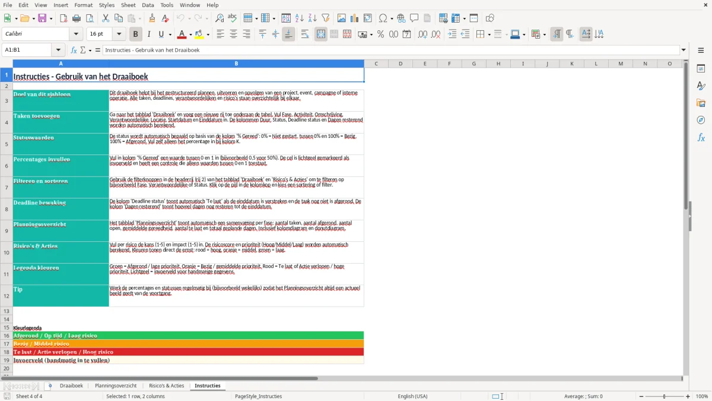Open the Font Size dropdown arrow
The image size is (712, 401).
pyautogui.click(x=119, y=34)
